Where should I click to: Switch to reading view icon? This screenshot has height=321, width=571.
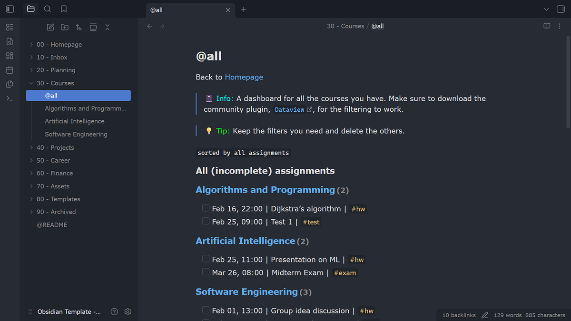547,26
